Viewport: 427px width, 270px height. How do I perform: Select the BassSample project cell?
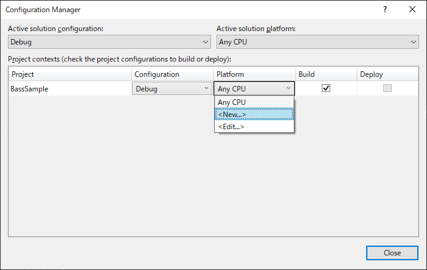[x=70, y=88]
